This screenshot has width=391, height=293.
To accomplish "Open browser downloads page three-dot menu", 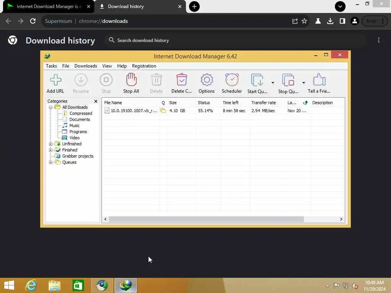I will coord(378,40).
